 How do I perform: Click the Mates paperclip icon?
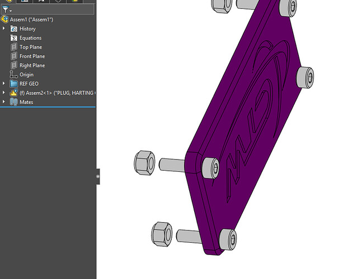point(14,102)
